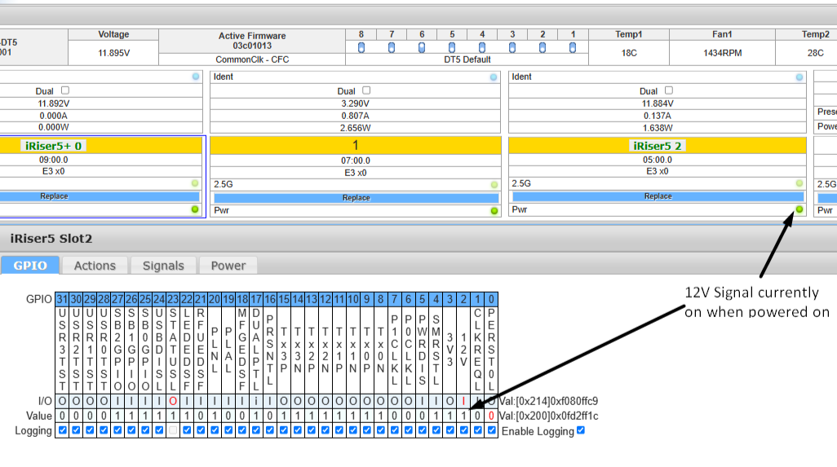Toggle the I/O direction of GPIO 23

tap(173, 401)
